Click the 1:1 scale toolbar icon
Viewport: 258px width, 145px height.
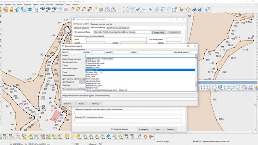(119, 9)
